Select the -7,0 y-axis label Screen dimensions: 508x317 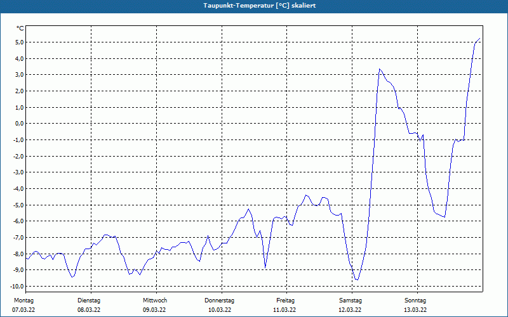click(x=18, y=237)
